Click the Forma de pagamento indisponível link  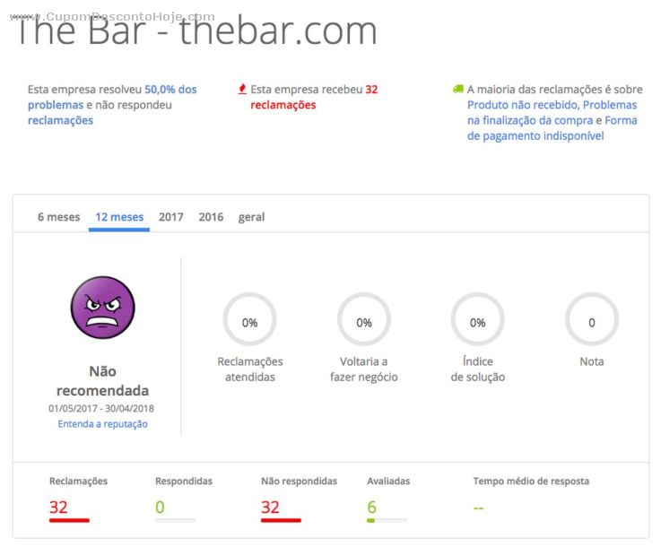click(x=552, y=128)
